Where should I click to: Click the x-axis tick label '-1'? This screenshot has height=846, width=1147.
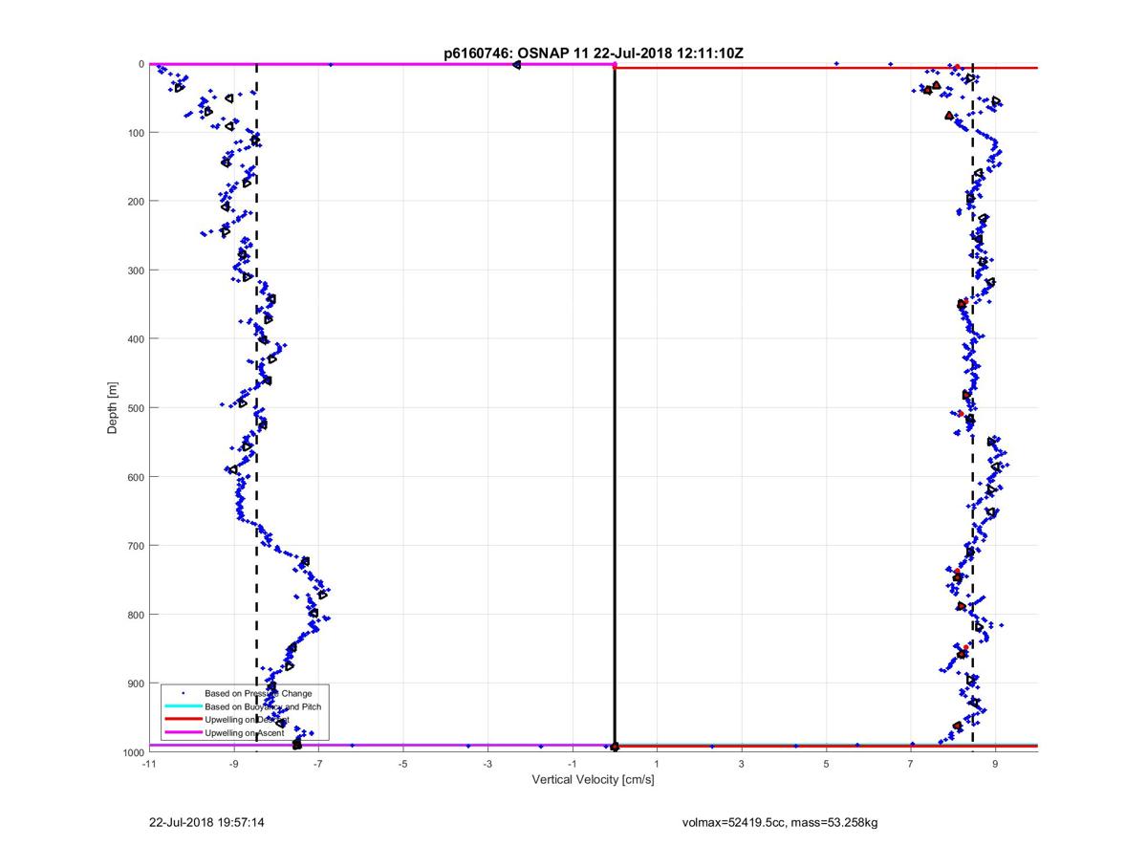[x=572, y=764]
